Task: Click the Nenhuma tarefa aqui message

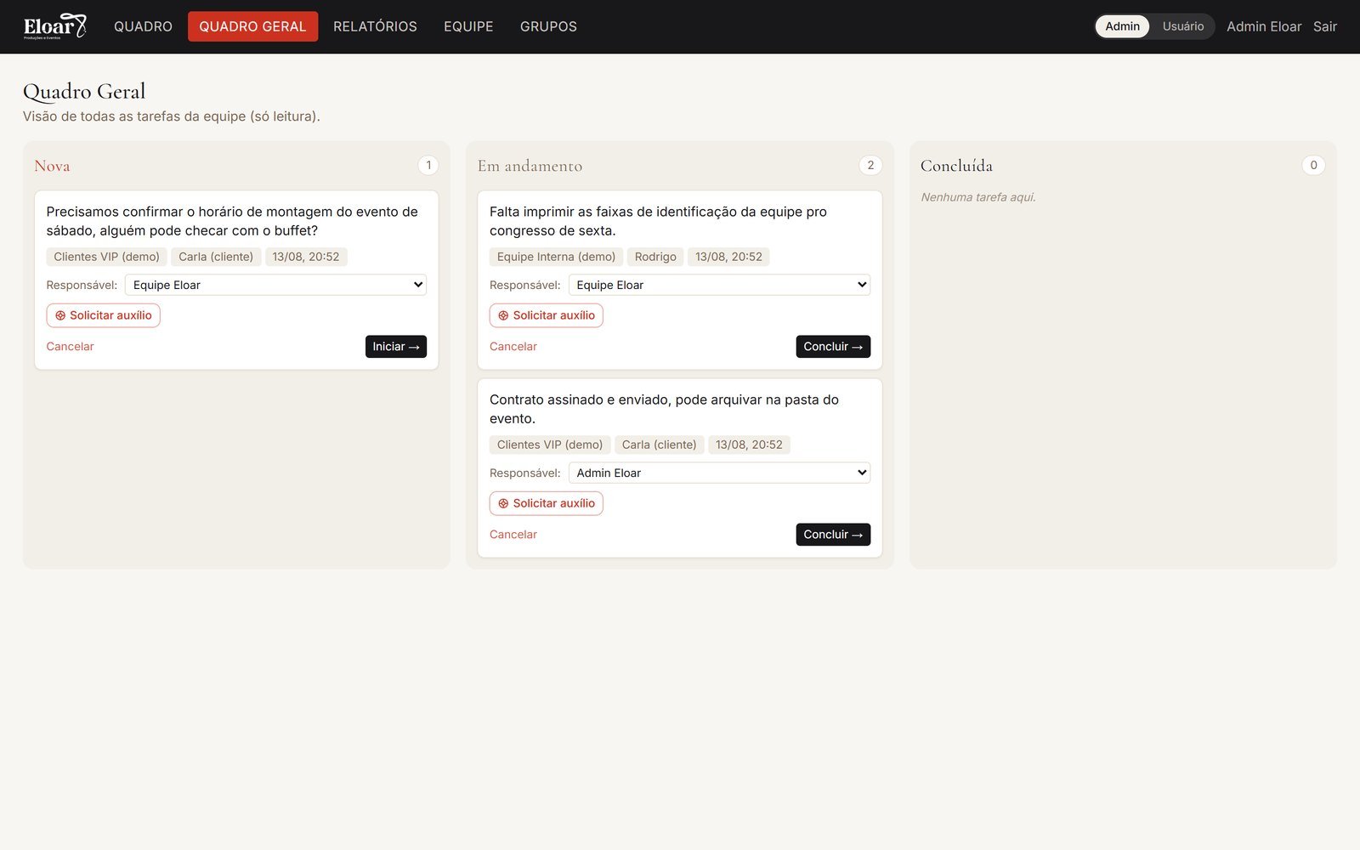Action: click(977, 197)
